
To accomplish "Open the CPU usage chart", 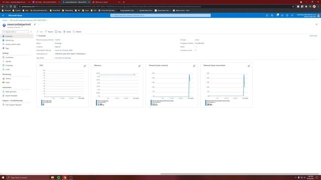I will (x=62, y=85).
